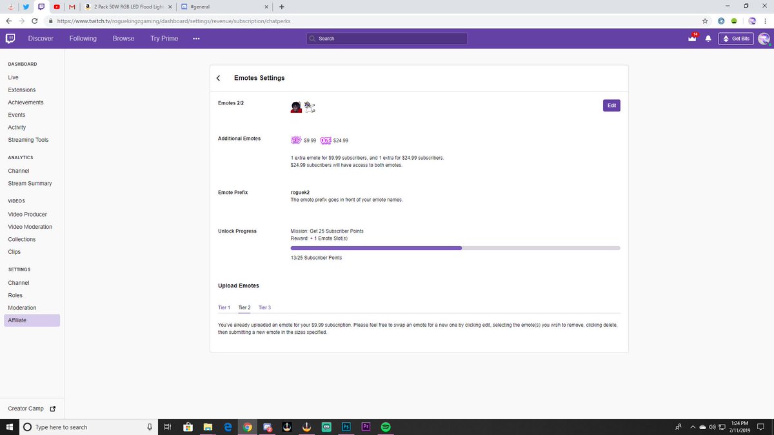Open Microsoft Store from the taskbar
Viewport: 774px width, 435px height.
click(x=188, y=427)
